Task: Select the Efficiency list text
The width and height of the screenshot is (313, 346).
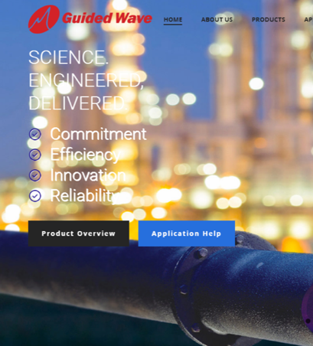Action: click(85, 155)
